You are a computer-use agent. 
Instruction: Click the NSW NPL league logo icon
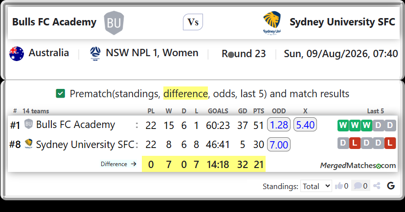pos(95,54)
